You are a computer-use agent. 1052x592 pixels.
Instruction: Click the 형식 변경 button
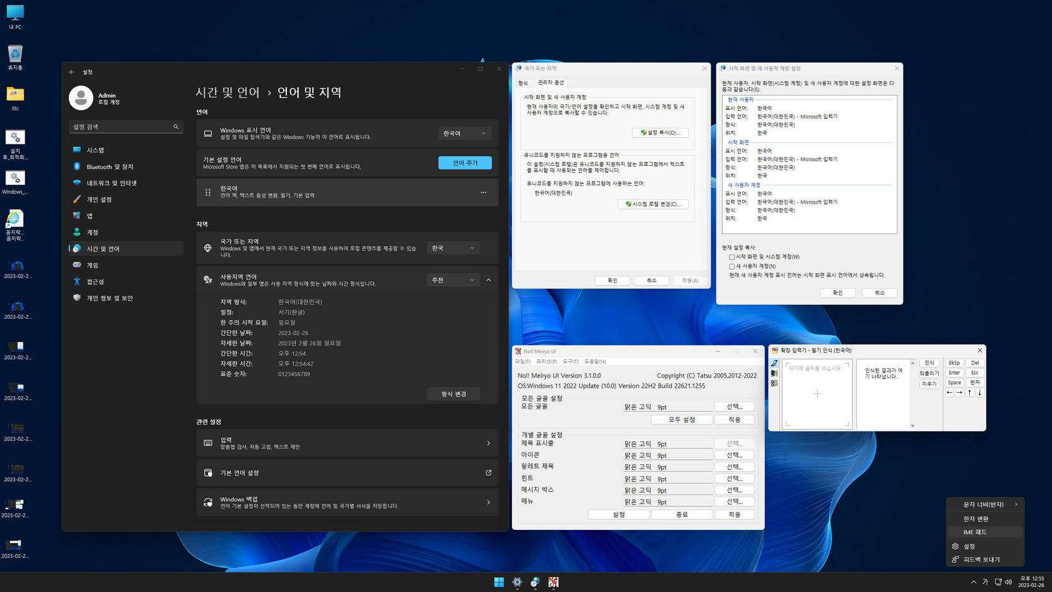pos(453,394)
